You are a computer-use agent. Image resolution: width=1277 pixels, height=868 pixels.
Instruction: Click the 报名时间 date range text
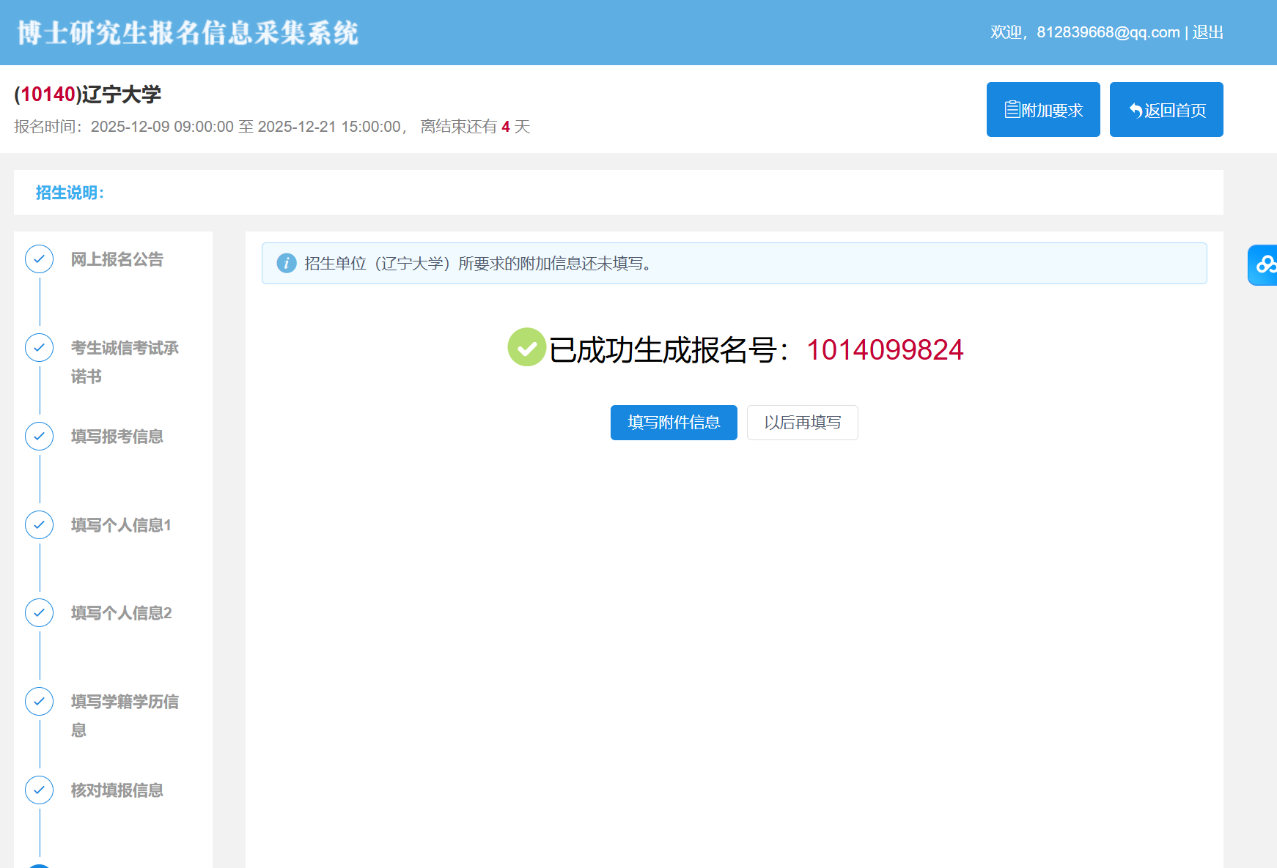[272, 127]
